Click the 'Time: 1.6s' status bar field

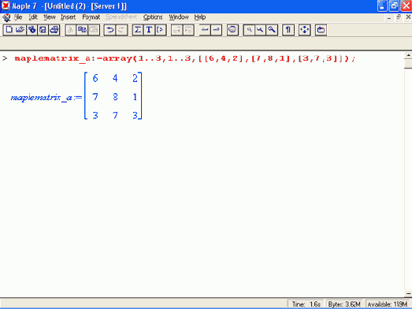coord(306,304)
